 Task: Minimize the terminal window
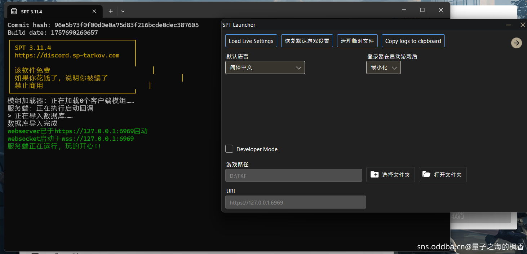click(x=404, y=10)
